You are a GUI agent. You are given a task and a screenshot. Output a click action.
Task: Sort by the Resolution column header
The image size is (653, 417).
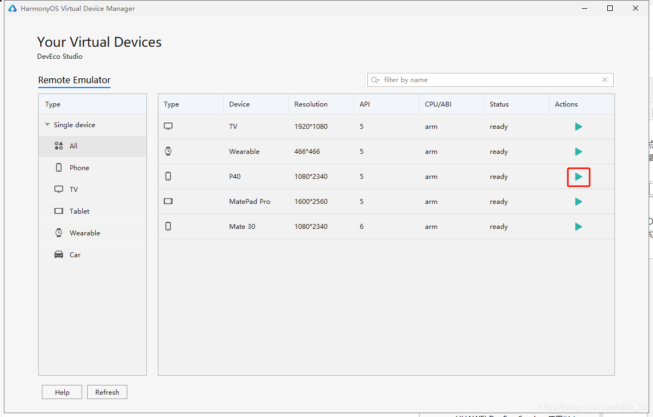pyautogui.click(x=321, y=104)
